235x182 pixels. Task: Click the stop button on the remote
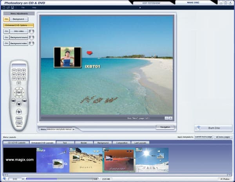(x=19, y=104)
